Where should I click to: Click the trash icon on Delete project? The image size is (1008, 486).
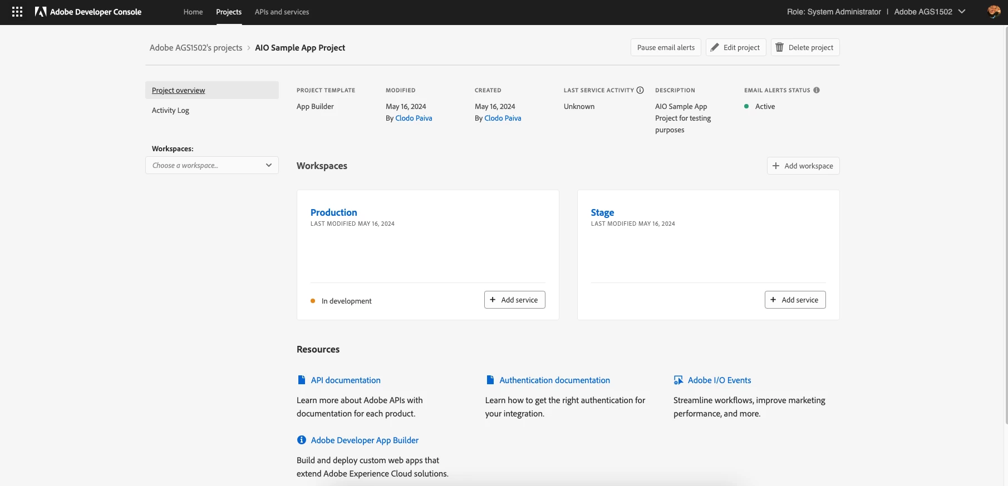click(780, 47)
